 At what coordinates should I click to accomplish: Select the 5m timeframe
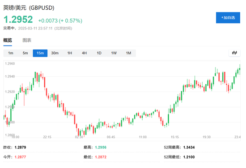pyautogui.click(x=25, y=53)
